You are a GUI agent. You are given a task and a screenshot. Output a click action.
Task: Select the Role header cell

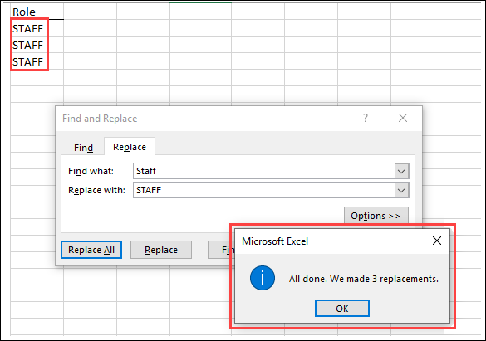(37, 12)
